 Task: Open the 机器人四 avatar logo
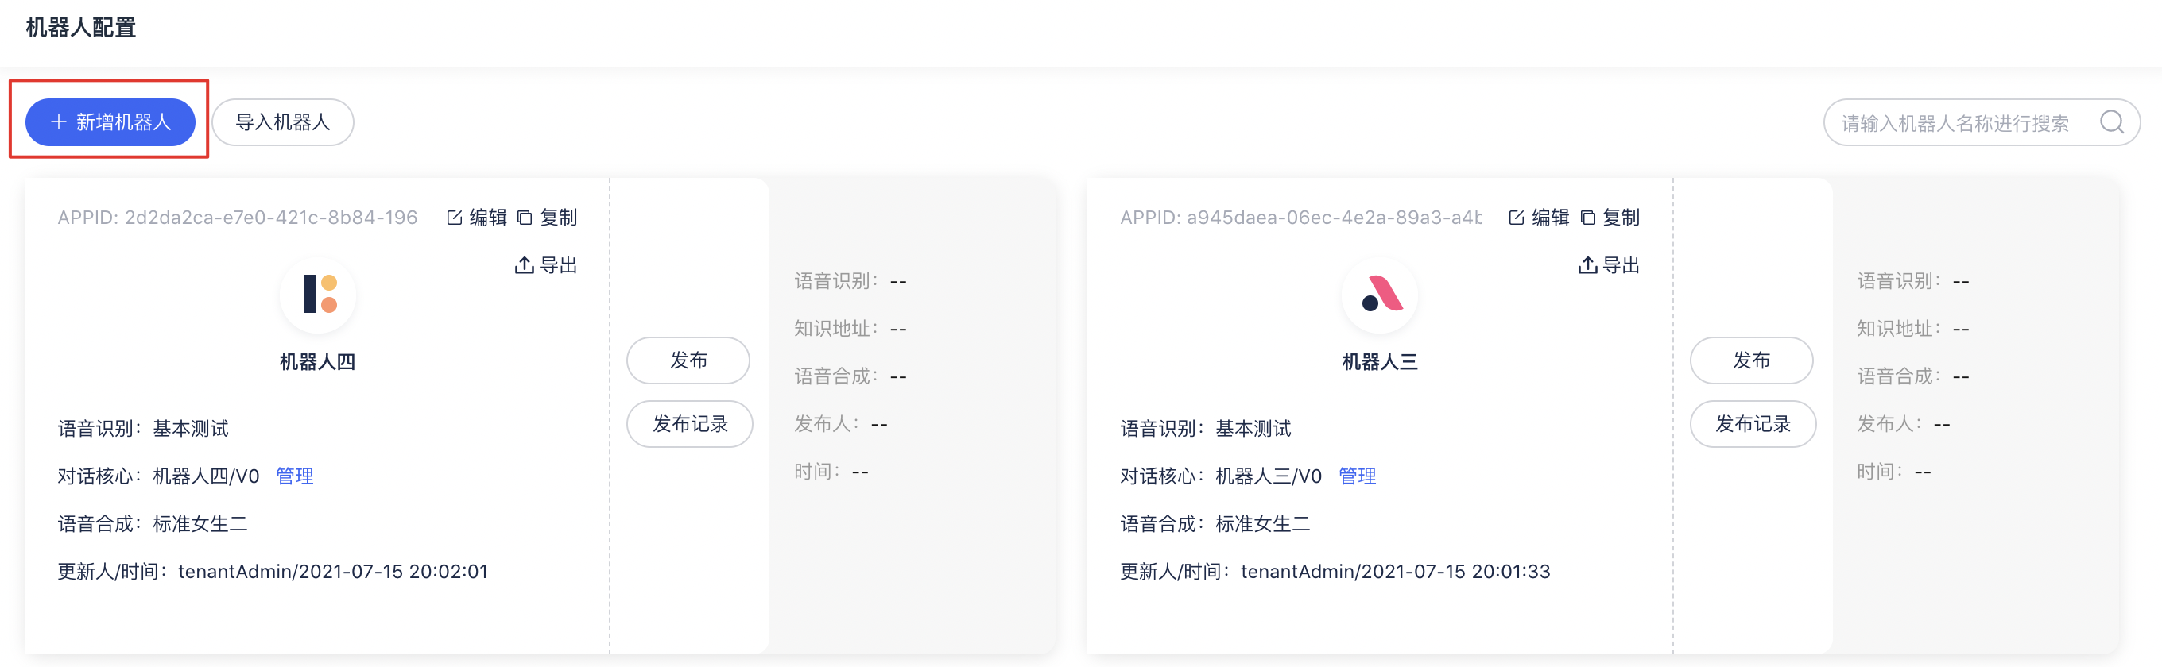(x=318, y=294)
